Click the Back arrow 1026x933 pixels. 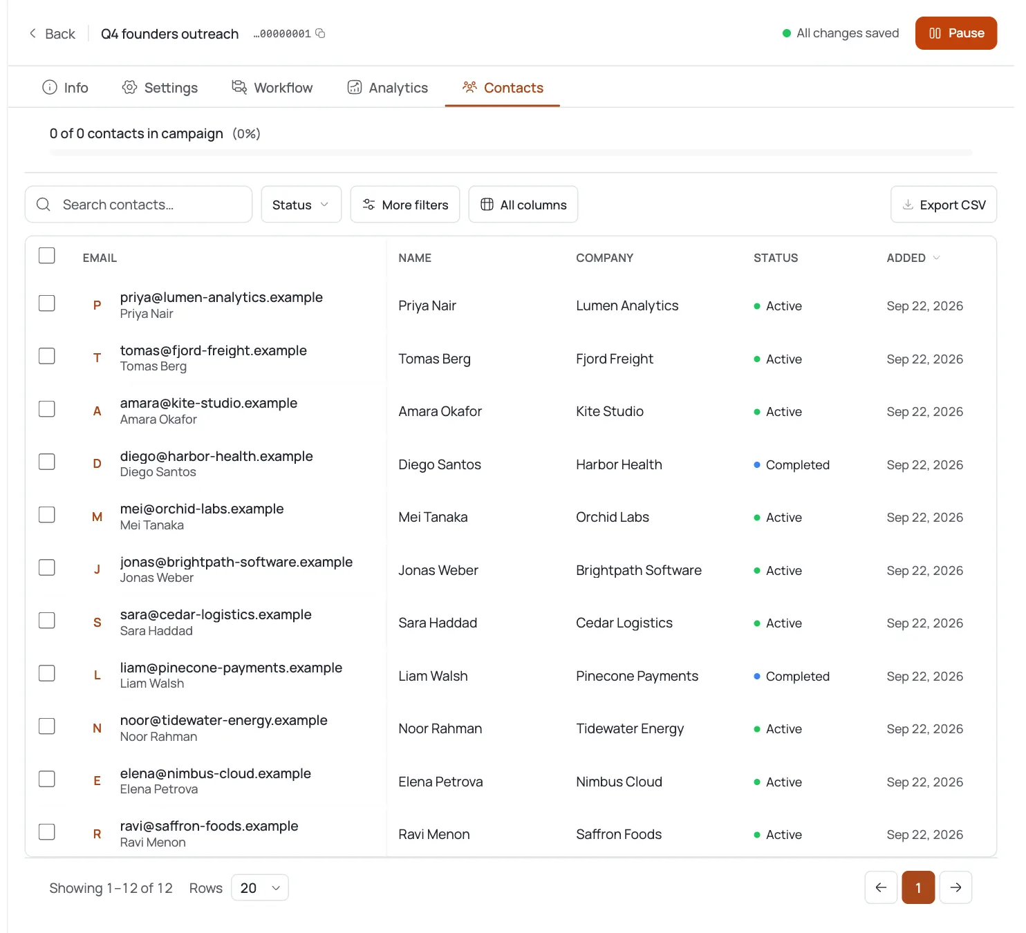(32, 33)
